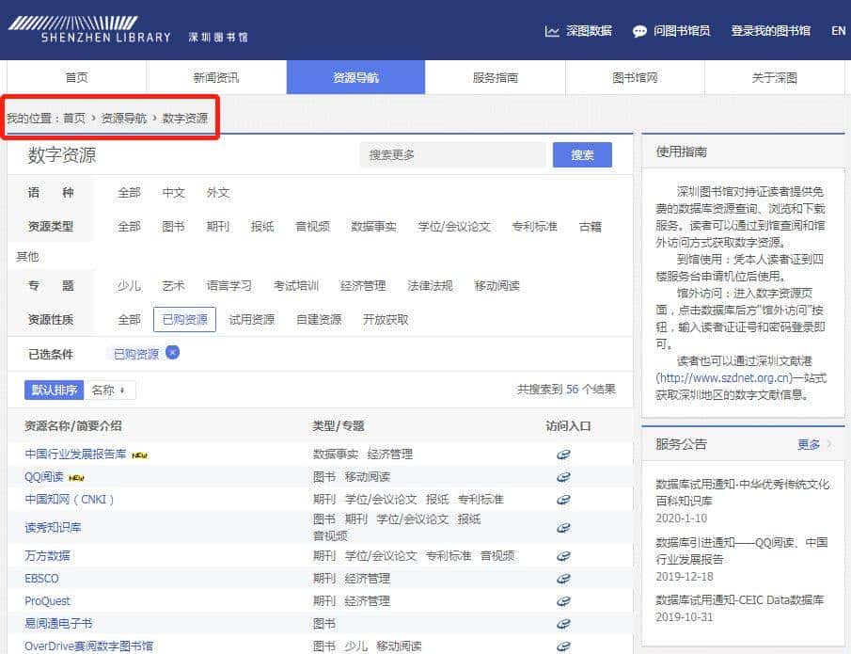The height and width of the screenshot is (654, 851).
Task: Open the access icon next to 中国知网（CNKI）
Action: [563, 500]
